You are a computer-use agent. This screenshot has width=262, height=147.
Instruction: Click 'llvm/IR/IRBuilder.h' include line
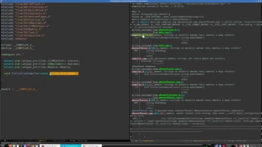pos(24,23)
